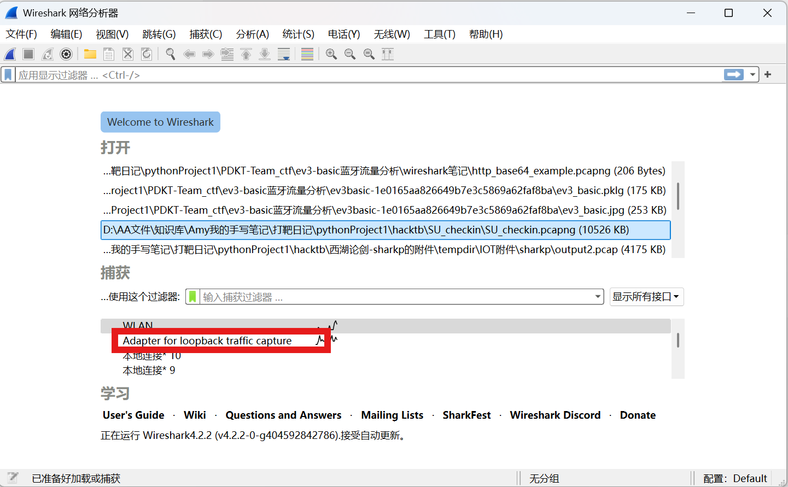
Task: Click capture filter bookmark icon
Action: pos(192,297)
